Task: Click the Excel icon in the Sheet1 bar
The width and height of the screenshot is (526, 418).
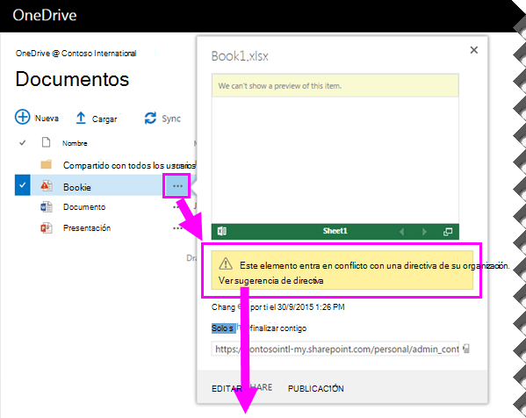Action: 222,231
